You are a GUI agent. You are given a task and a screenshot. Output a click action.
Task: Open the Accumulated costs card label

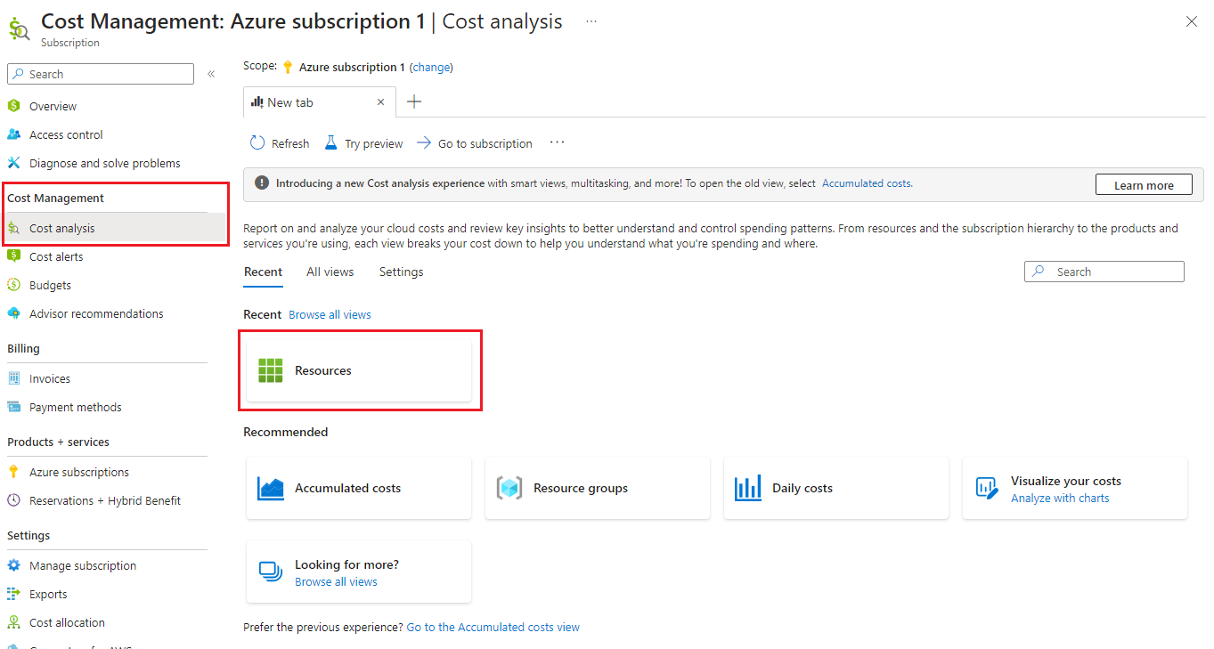[x=348, y=488]
